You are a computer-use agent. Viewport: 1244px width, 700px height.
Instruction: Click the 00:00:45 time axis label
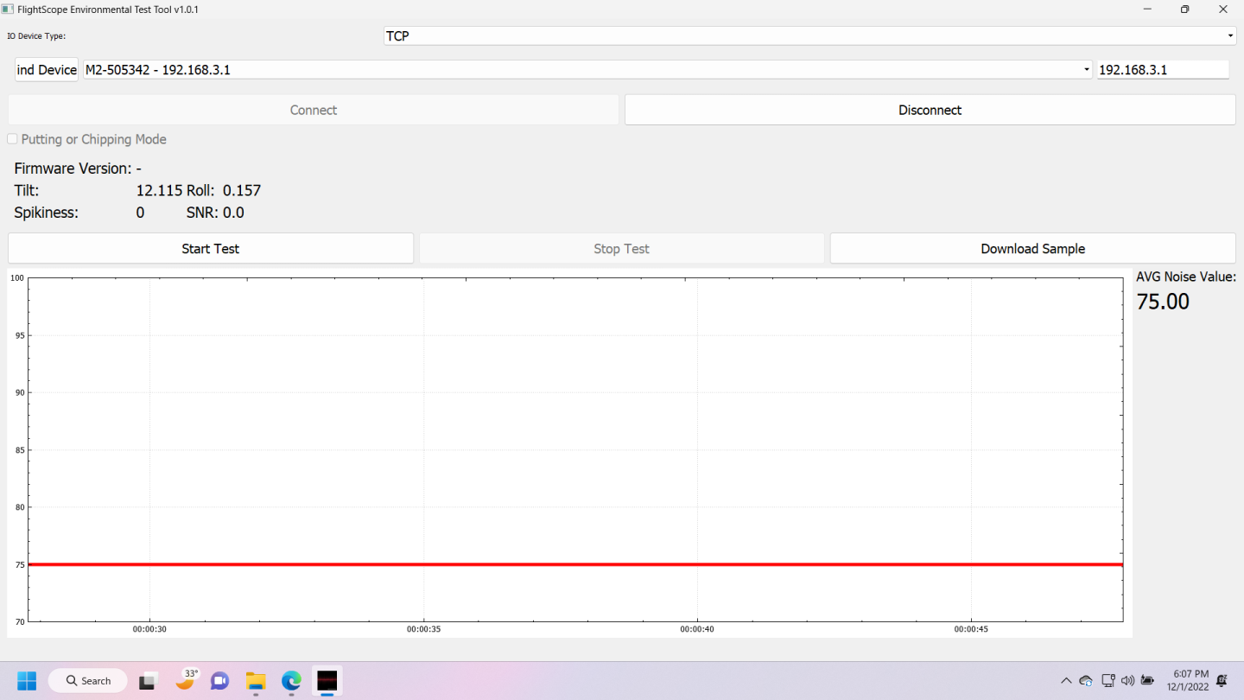pyautogui.click(x=971, y=630)
